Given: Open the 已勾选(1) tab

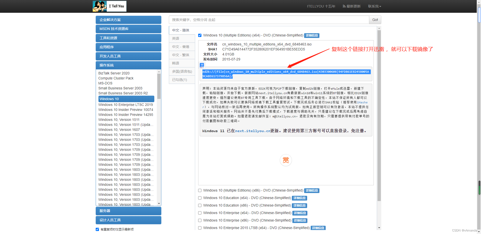Looking at the screenshot, I should [x=182, y=80].
